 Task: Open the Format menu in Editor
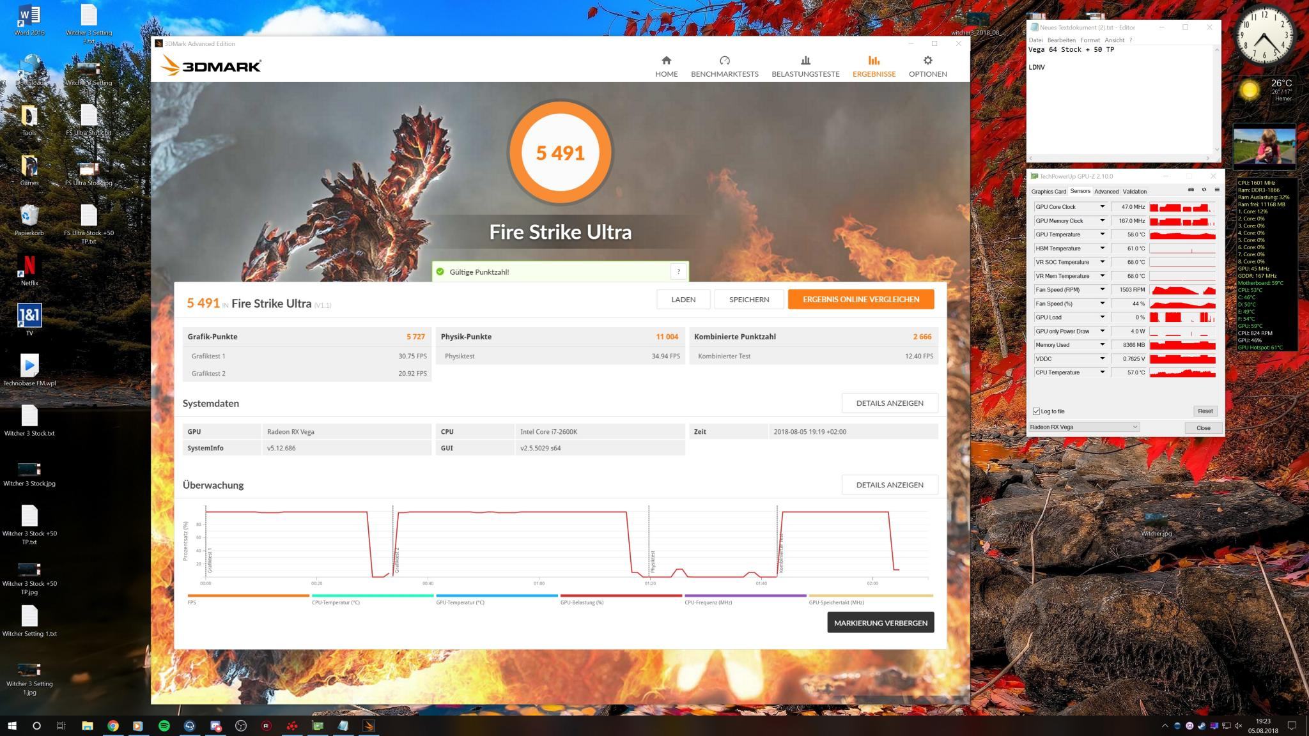tap(1090, 40)
